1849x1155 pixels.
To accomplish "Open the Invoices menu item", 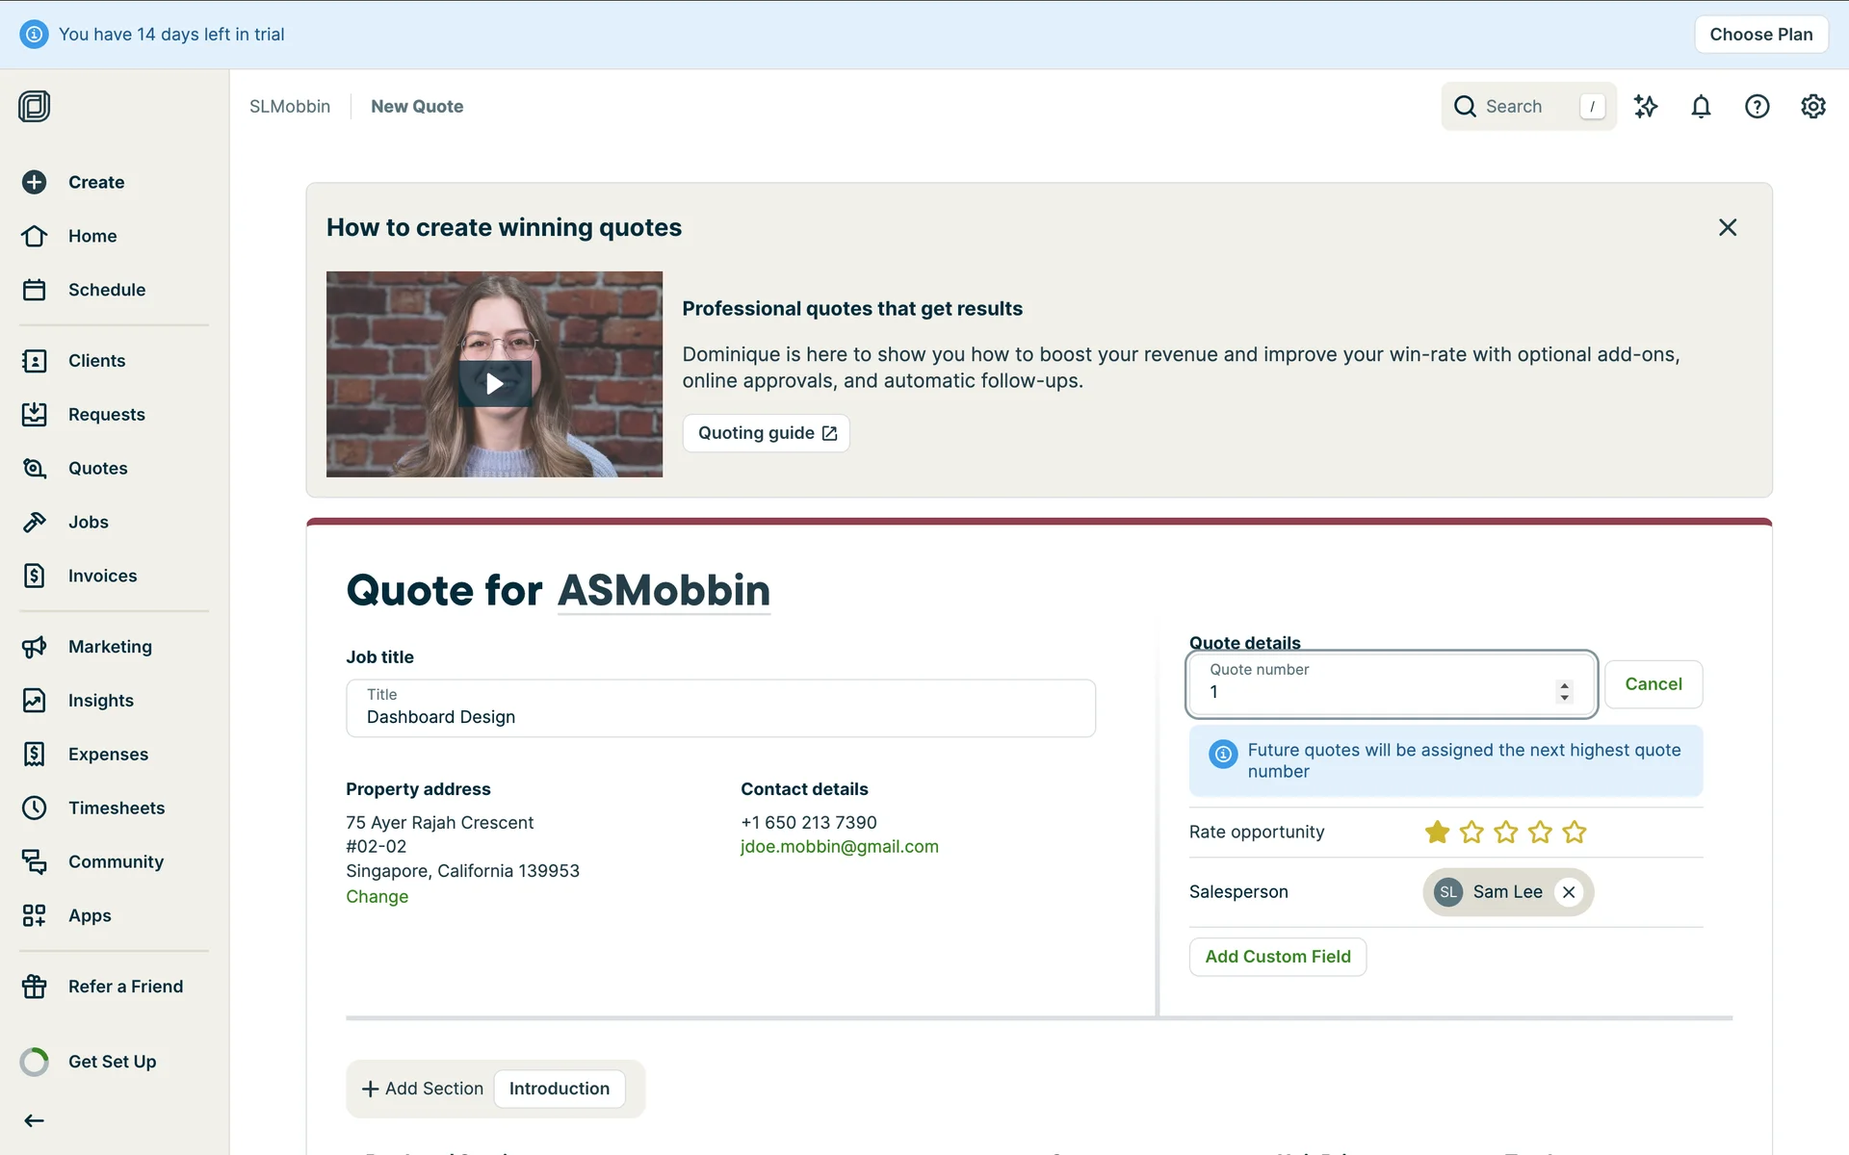I will click(x=102, y=576).
